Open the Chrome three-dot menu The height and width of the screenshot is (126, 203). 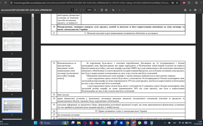pos(201,3)
